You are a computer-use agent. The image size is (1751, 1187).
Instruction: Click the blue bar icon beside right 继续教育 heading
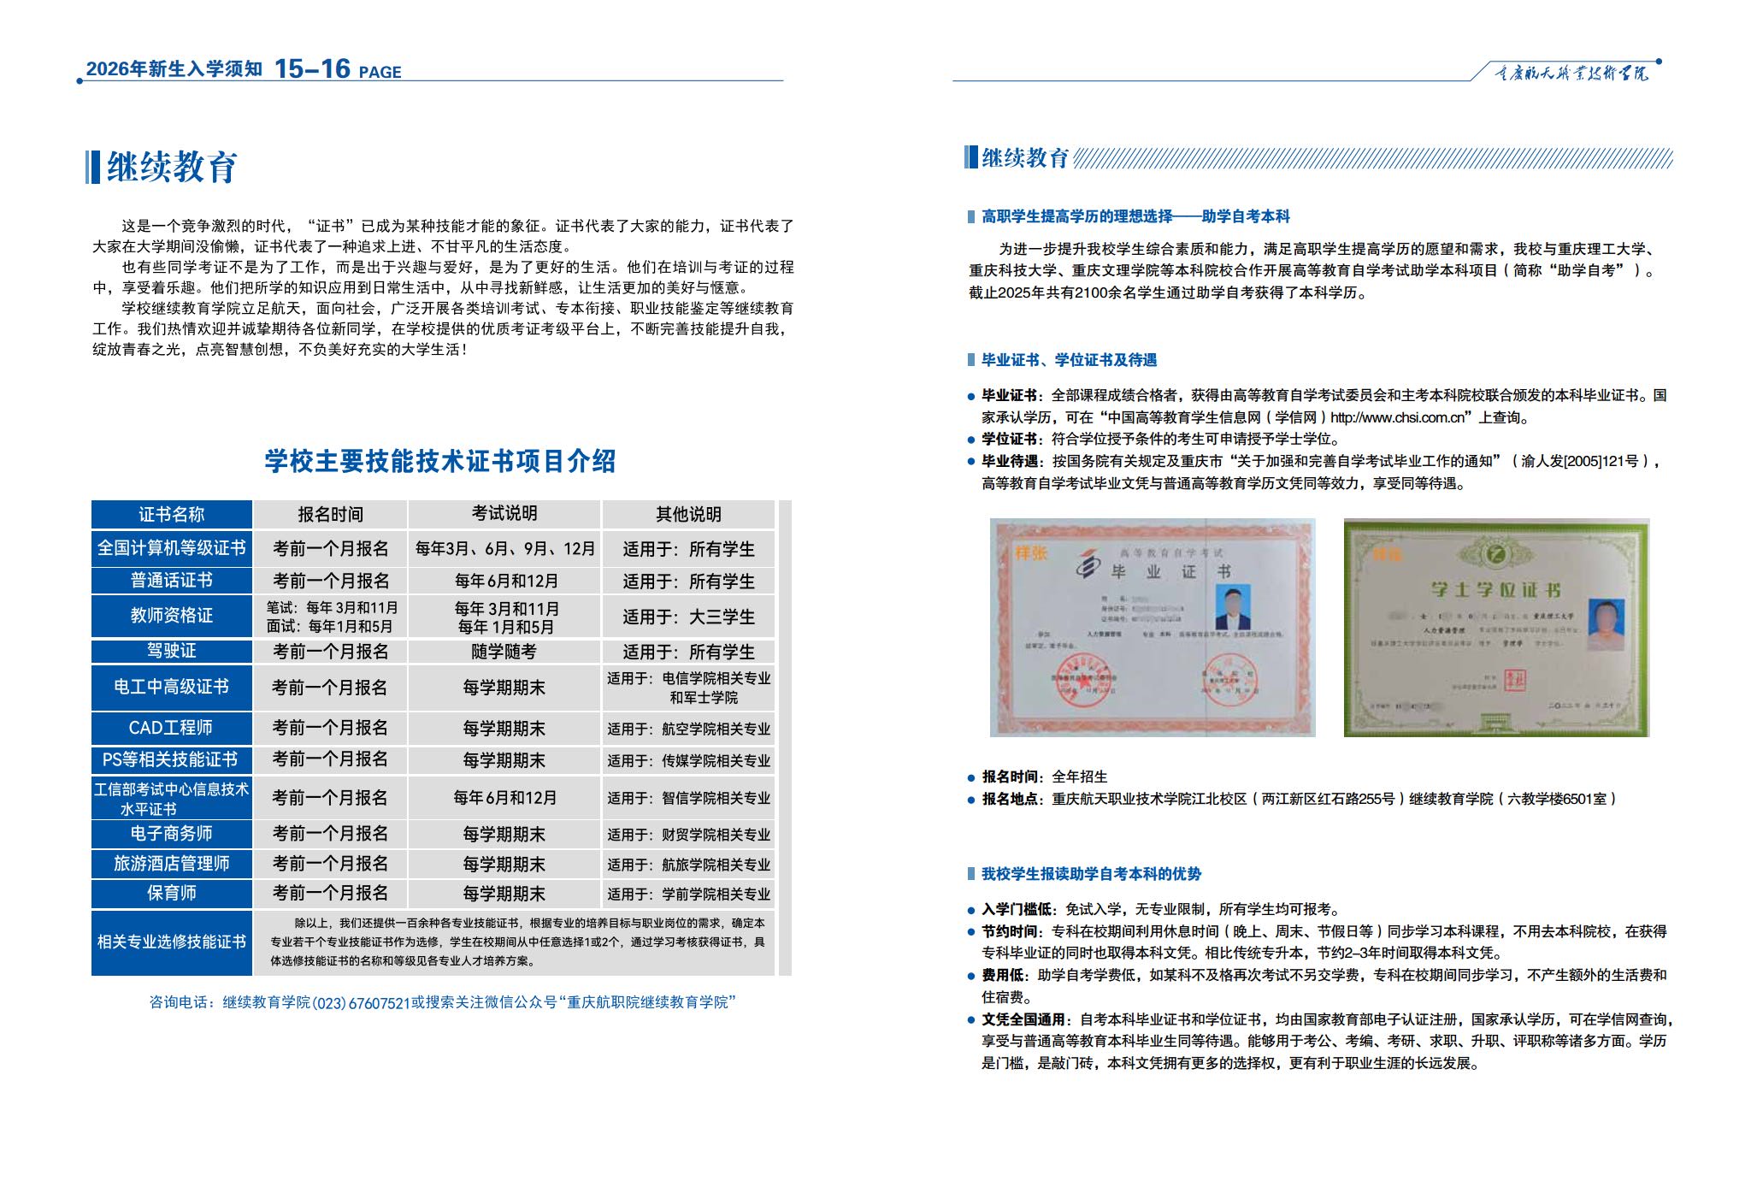(970, 157)
